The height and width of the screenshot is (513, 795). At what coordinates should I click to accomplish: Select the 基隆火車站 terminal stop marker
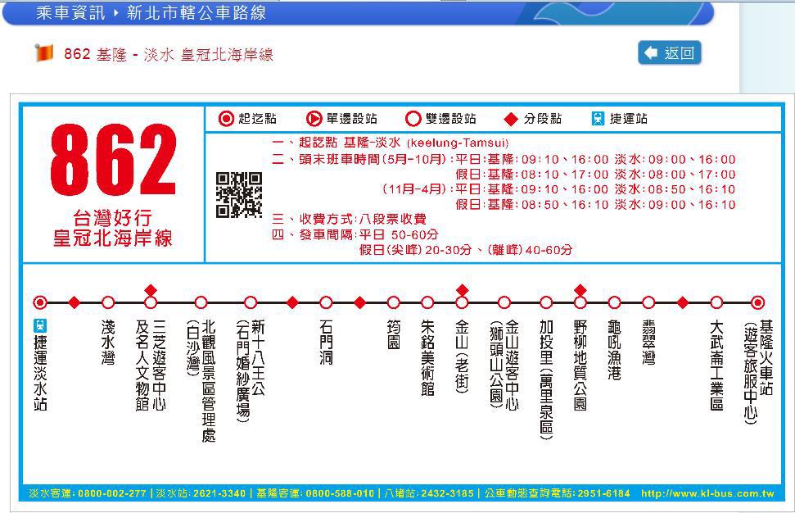[757, 302]
